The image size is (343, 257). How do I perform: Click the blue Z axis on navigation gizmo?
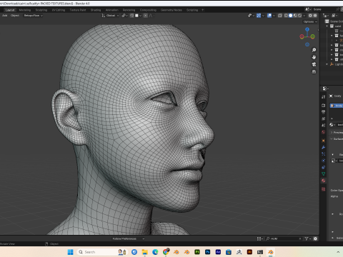(307, 29)
